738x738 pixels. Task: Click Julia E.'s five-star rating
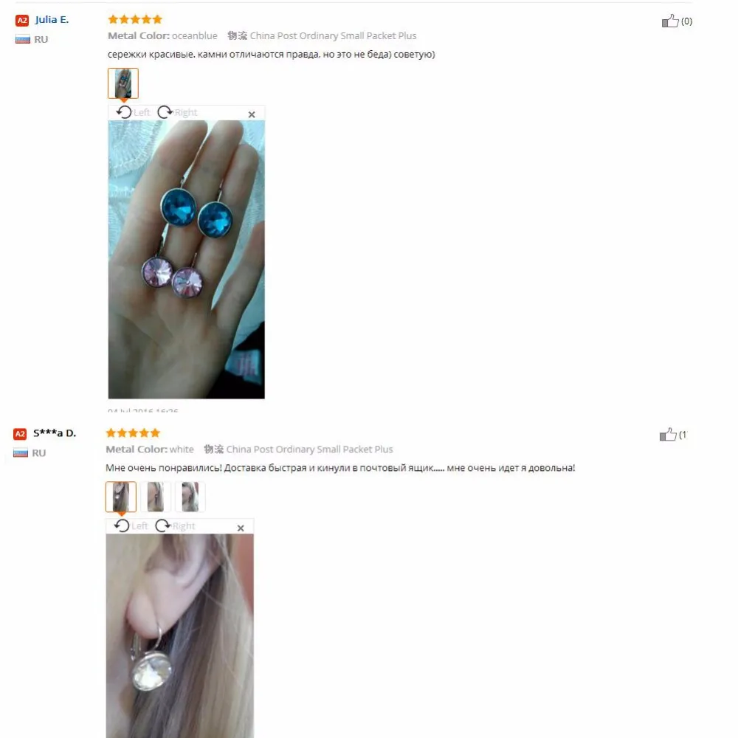point(135,19)
